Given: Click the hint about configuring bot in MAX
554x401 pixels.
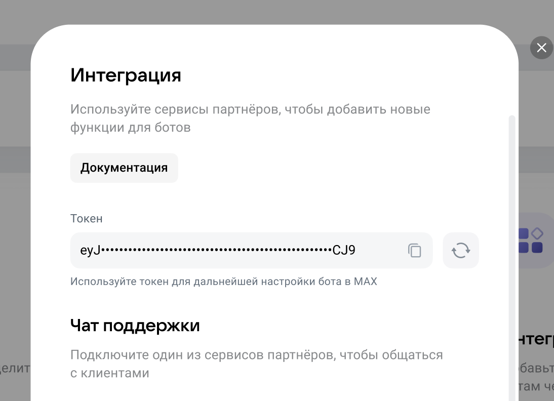Looking at the screenshot, I should (x=223, y=281).
